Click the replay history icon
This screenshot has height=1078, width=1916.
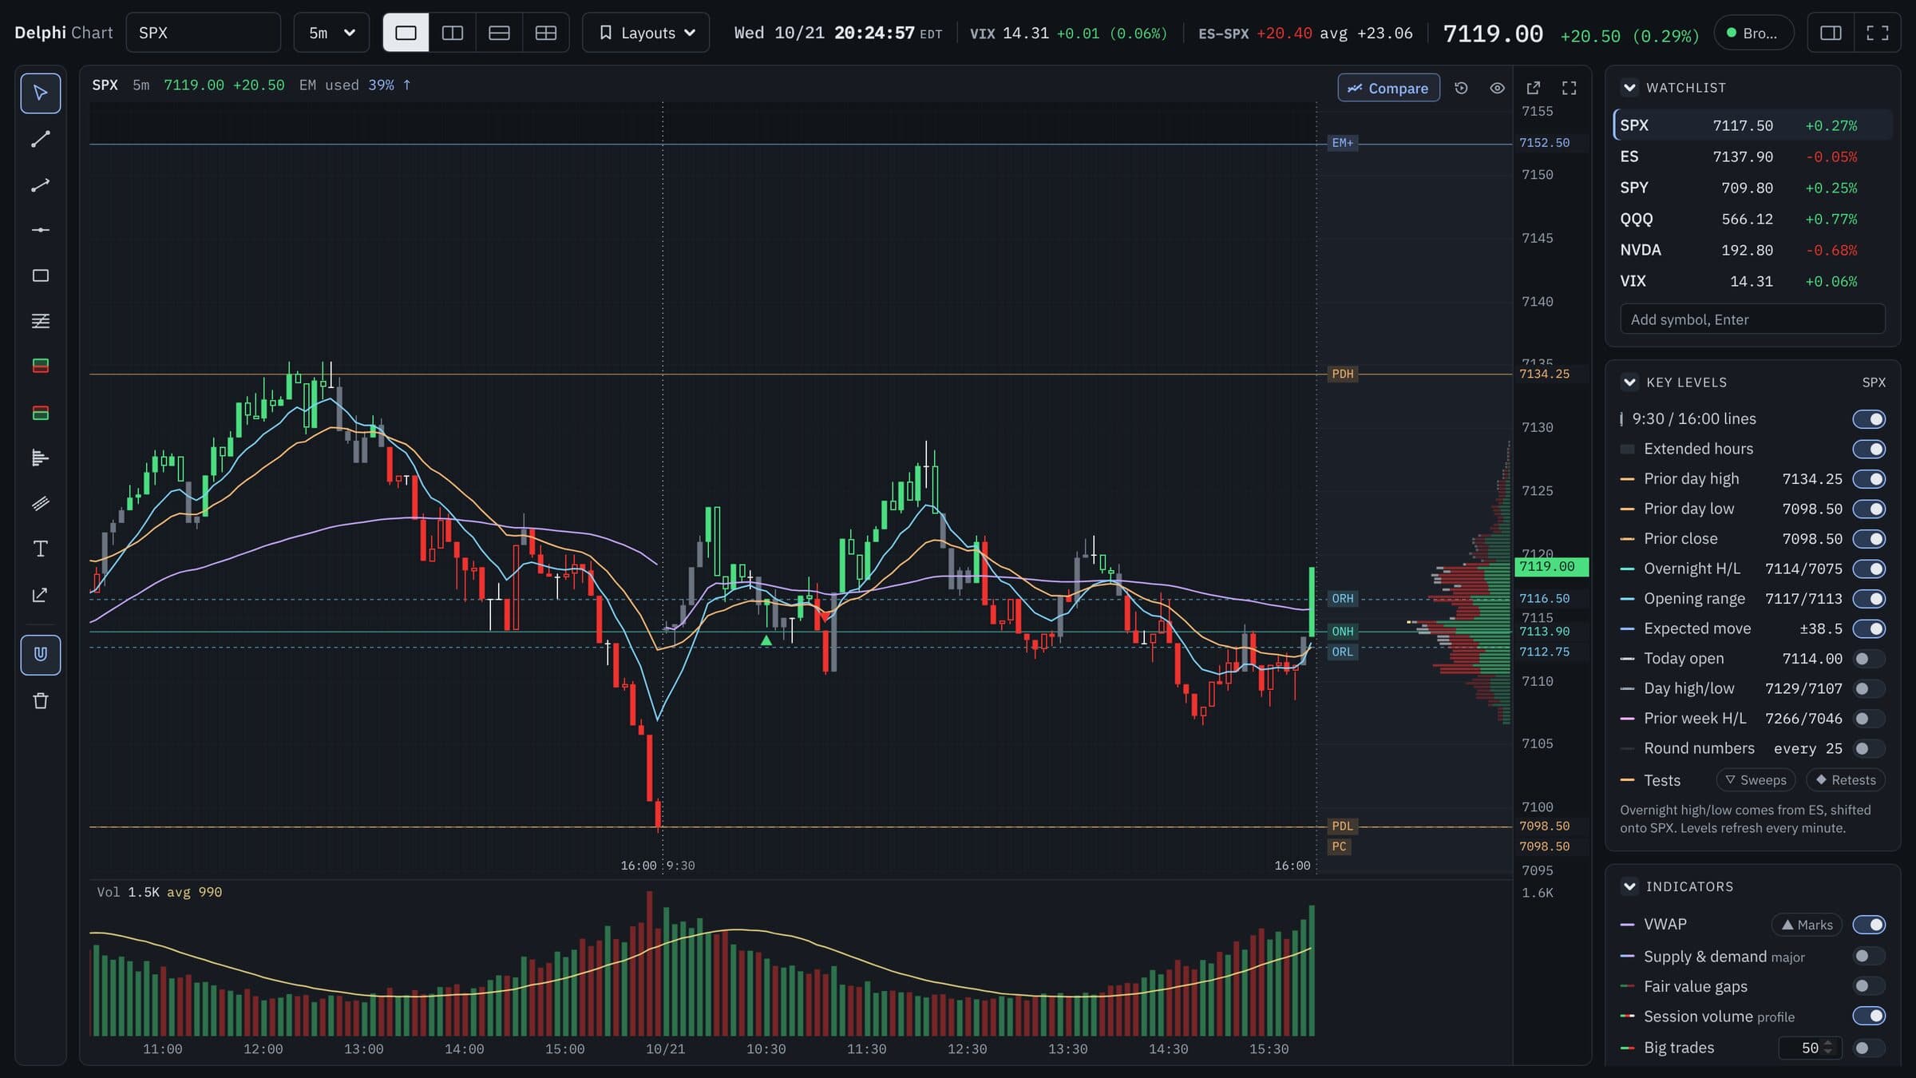[1461, 88]
